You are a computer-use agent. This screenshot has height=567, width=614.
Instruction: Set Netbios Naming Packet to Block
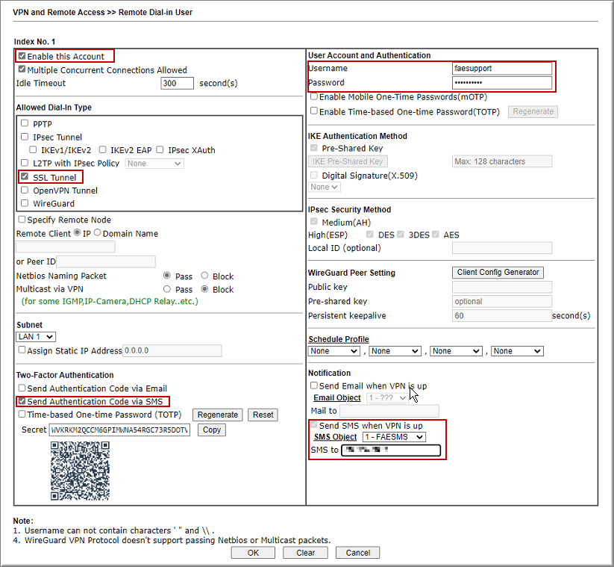click(204, 275)
